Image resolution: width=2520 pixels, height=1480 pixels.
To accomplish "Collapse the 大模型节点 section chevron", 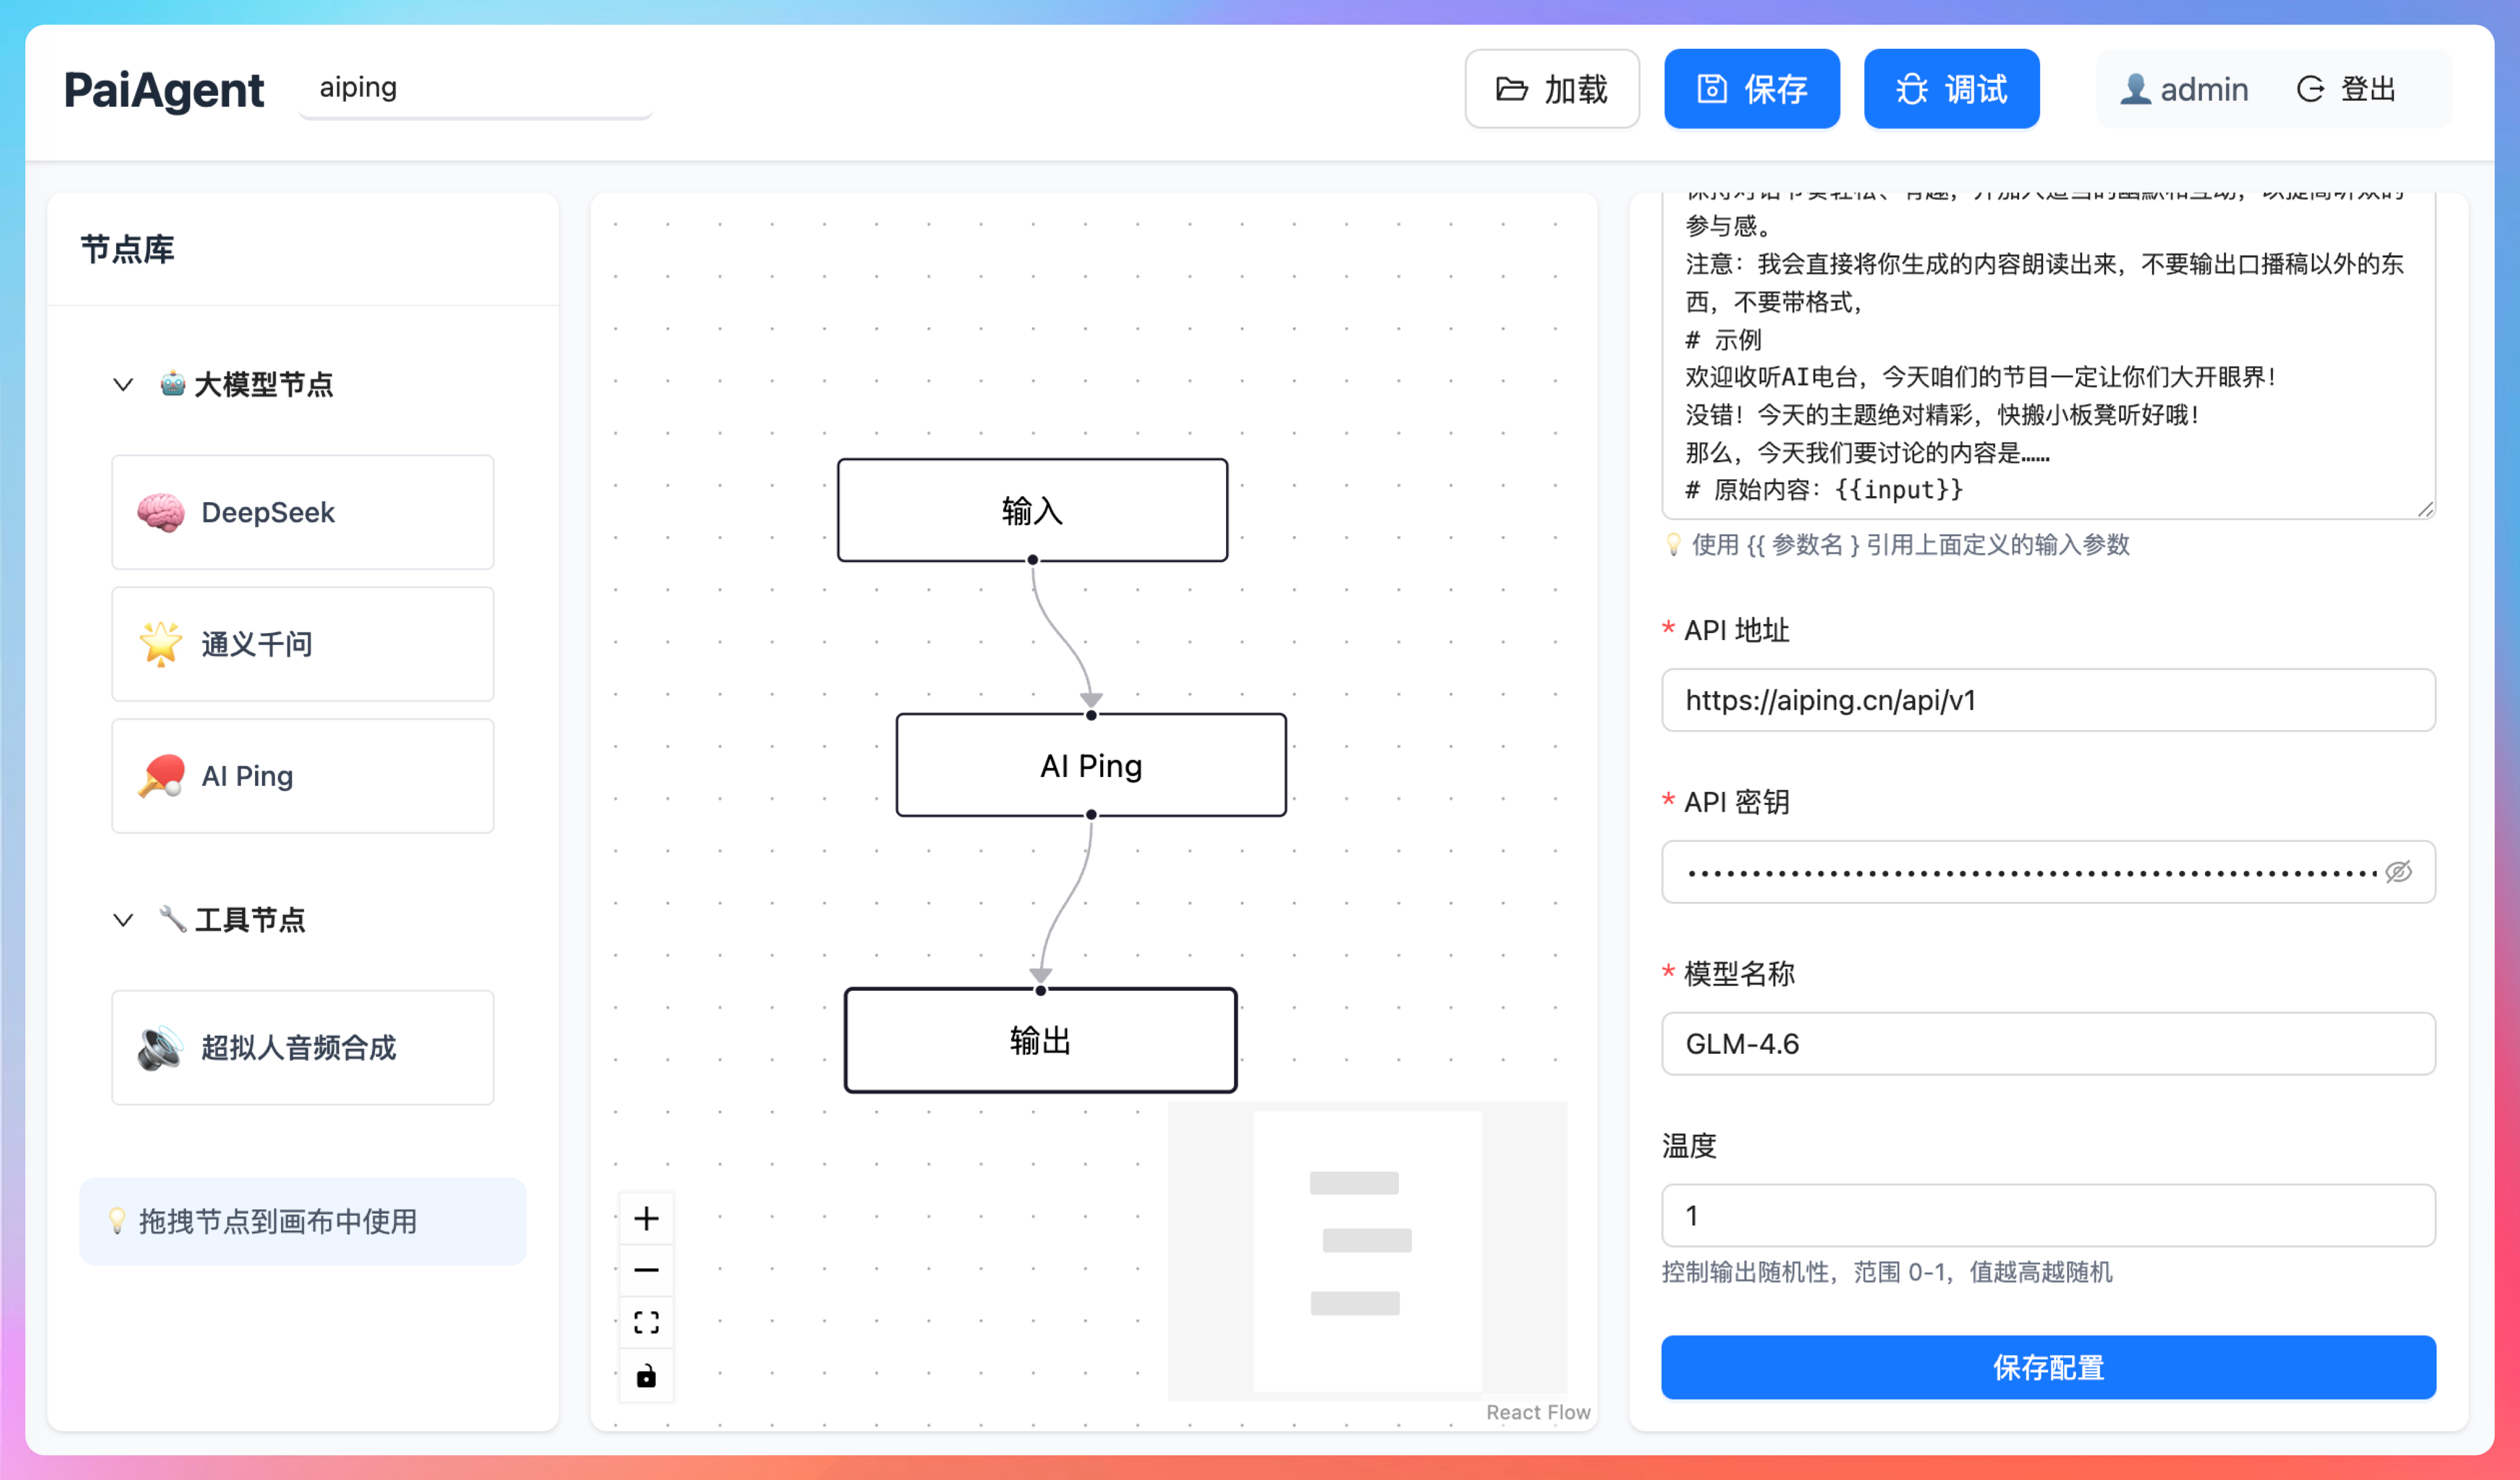I will pos(123,384).
